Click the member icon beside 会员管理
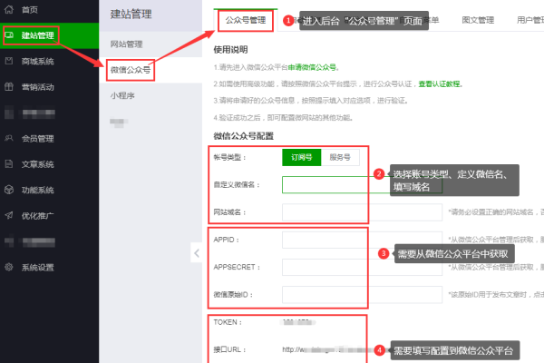This screenshot has height=363, width=544. pos(9,138)
